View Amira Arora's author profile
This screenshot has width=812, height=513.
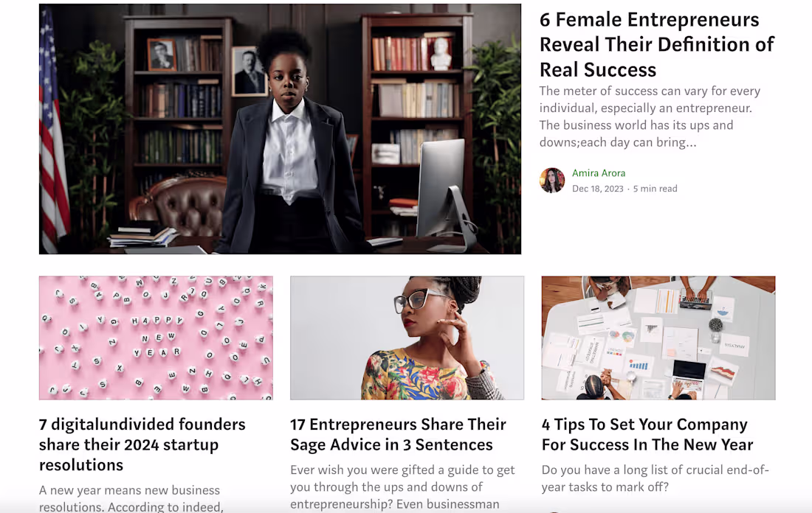[x=599, y=172]
